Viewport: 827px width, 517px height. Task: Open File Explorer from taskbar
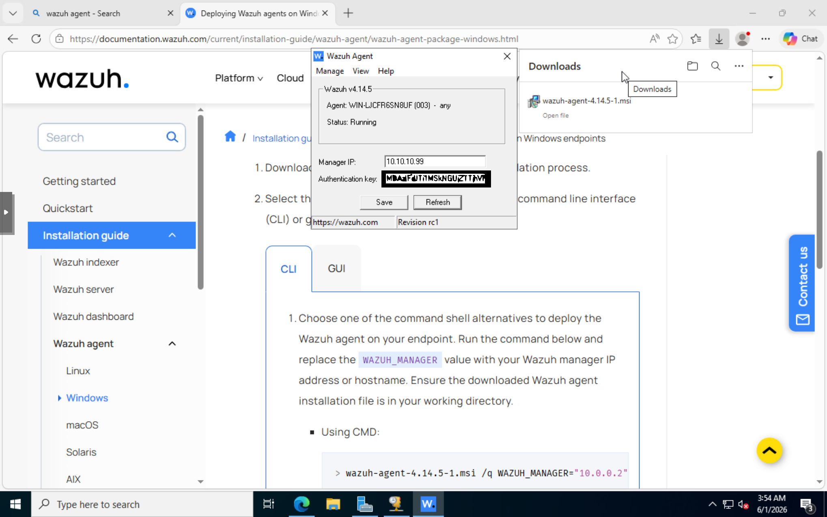pyautogui.click(x=333, y=504)
